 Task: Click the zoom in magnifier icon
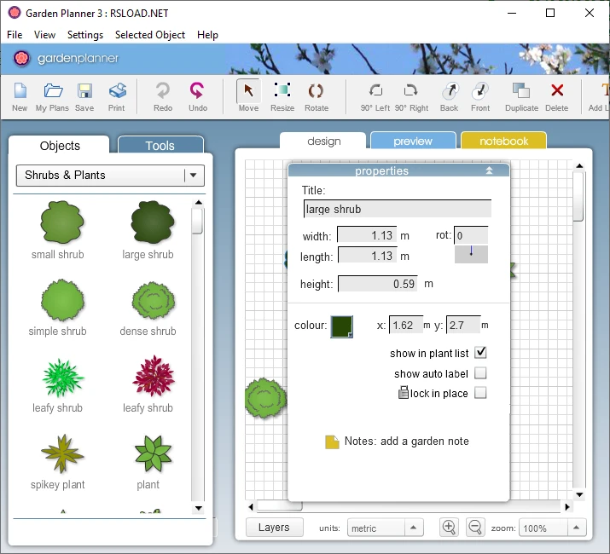(x=449, y=528)
